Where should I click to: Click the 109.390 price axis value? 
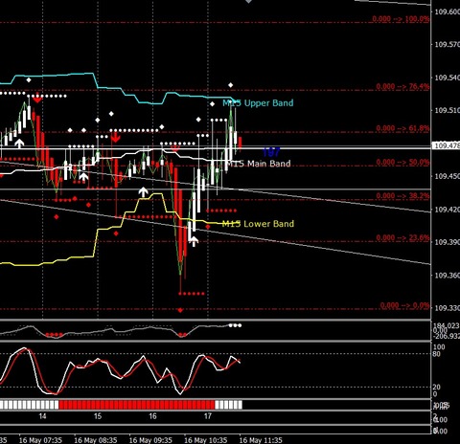[x=448, y=242]
